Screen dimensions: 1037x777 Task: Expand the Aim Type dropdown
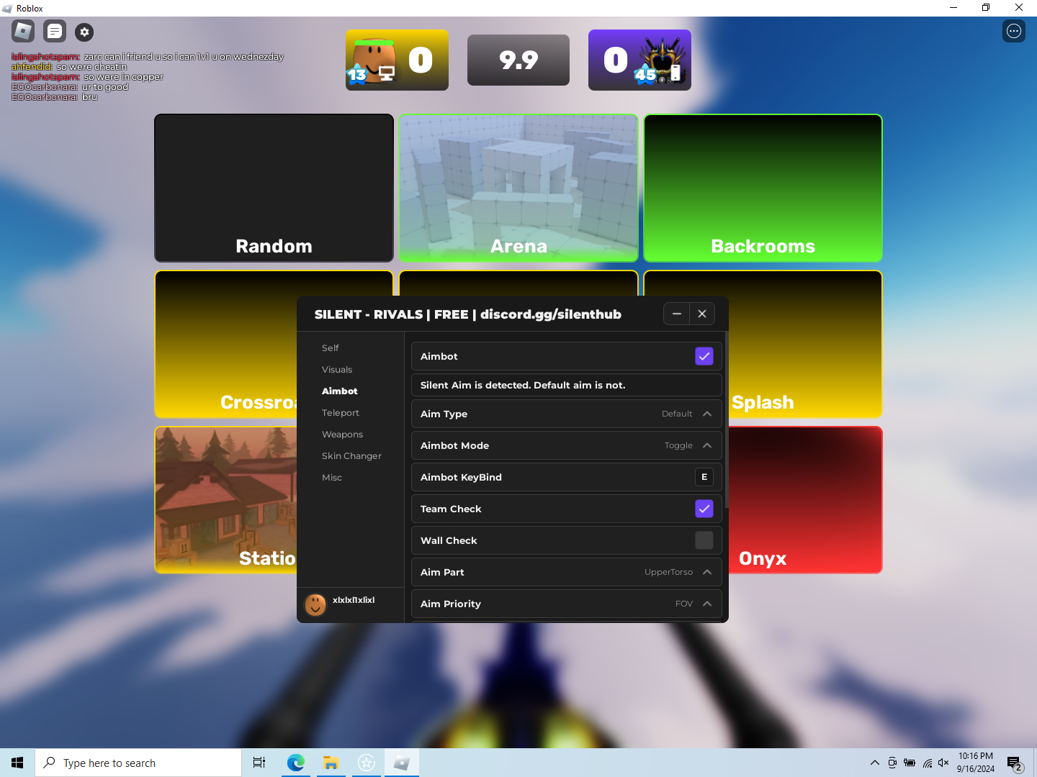tap(567, 414)
